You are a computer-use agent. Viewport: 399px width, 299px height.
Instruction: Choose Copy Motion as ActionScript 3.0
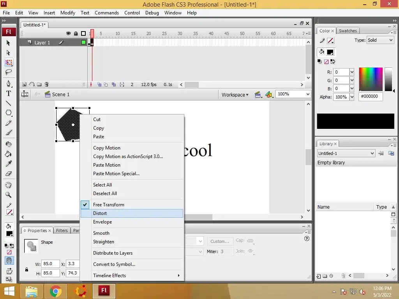(x=132, y=157)
